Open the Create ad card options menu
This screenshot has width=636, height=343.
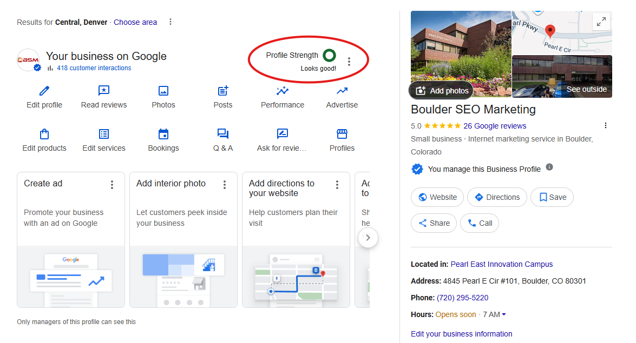[x=112, y=184]
